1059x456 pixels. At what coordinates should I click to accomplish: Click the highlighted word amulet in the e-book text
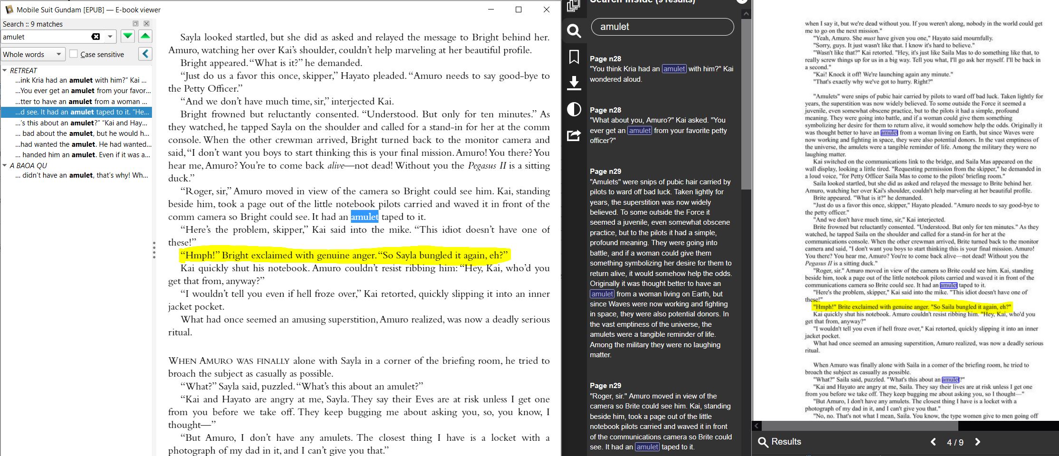(365, 217)
